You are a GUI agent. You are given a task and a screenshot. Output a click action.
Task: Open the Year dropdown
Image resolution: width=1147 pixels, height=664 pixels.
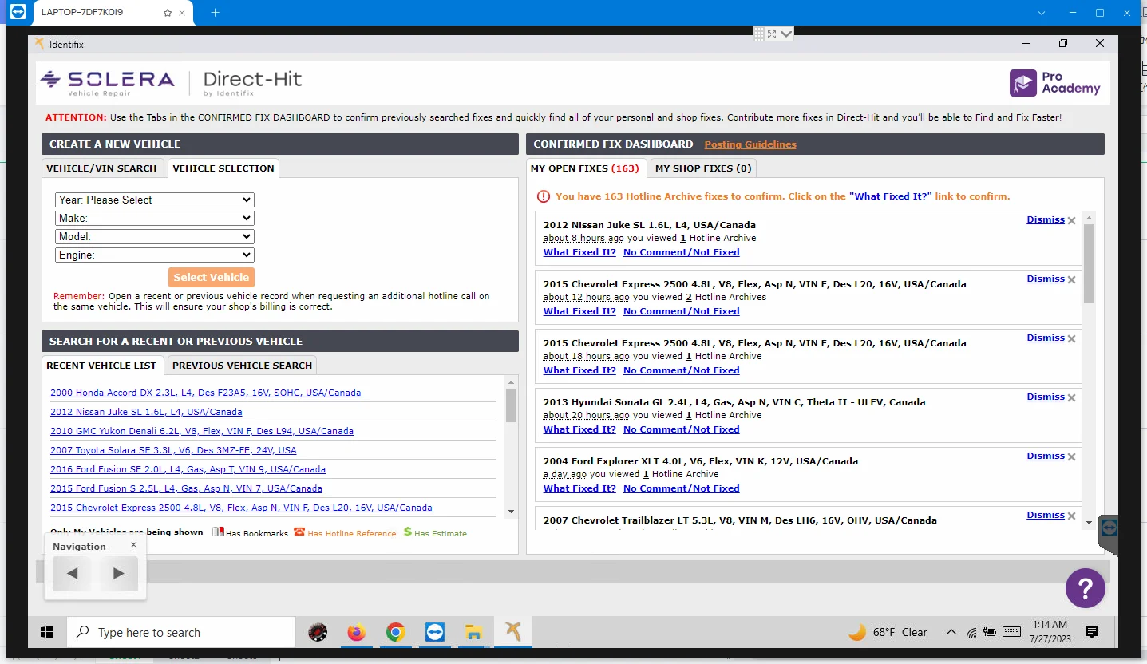[x=155, y=200]
